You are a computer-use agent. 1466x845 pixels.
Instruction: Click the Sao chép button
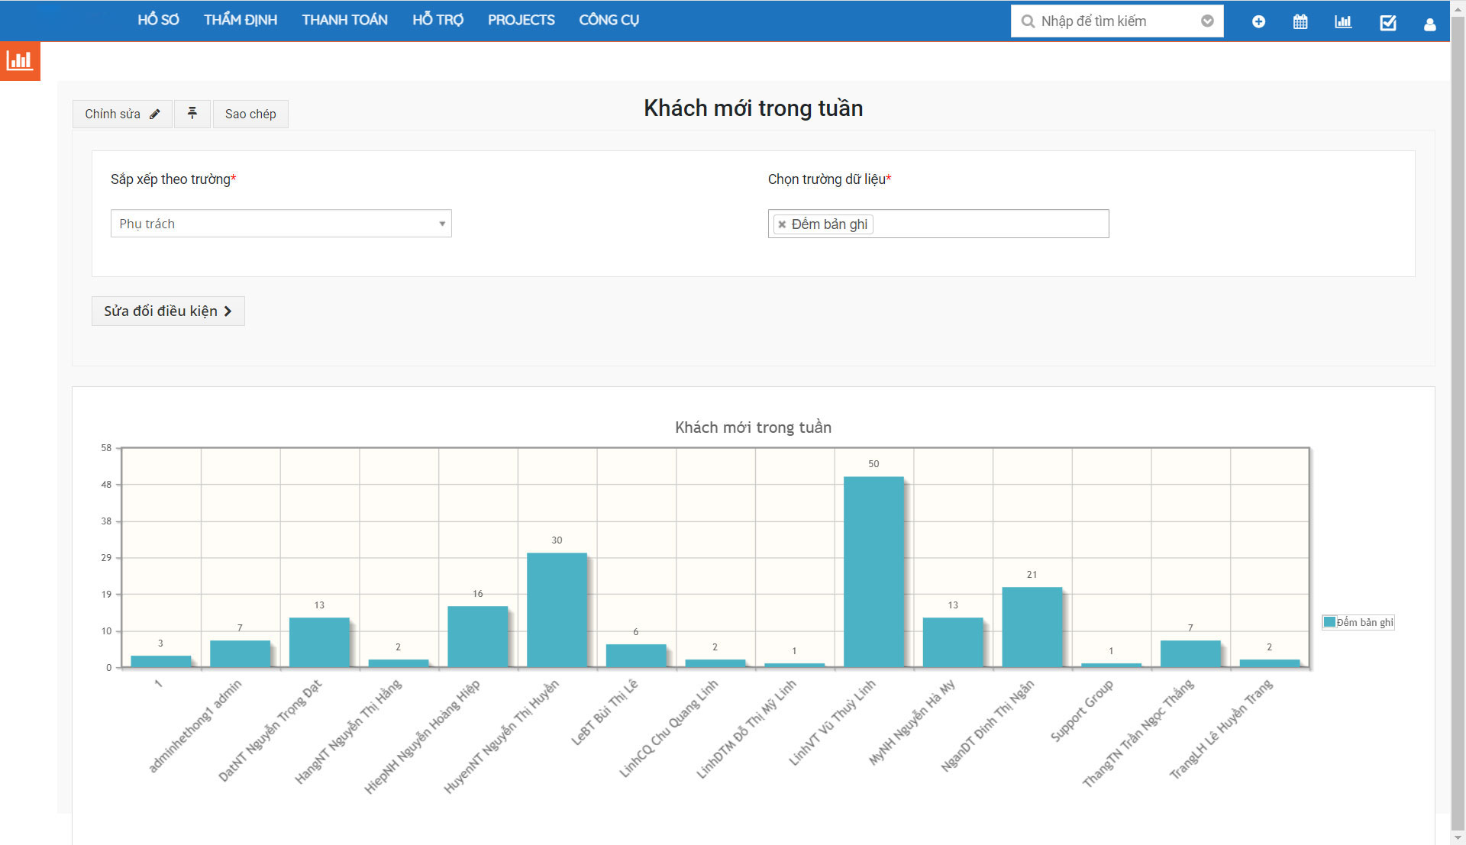click(250, 114)
